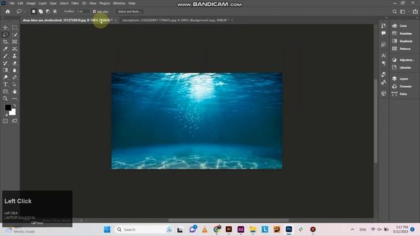Screen dimensions: 420x236
Task: Show hidden system tray icons chevron
Action: 352,229
